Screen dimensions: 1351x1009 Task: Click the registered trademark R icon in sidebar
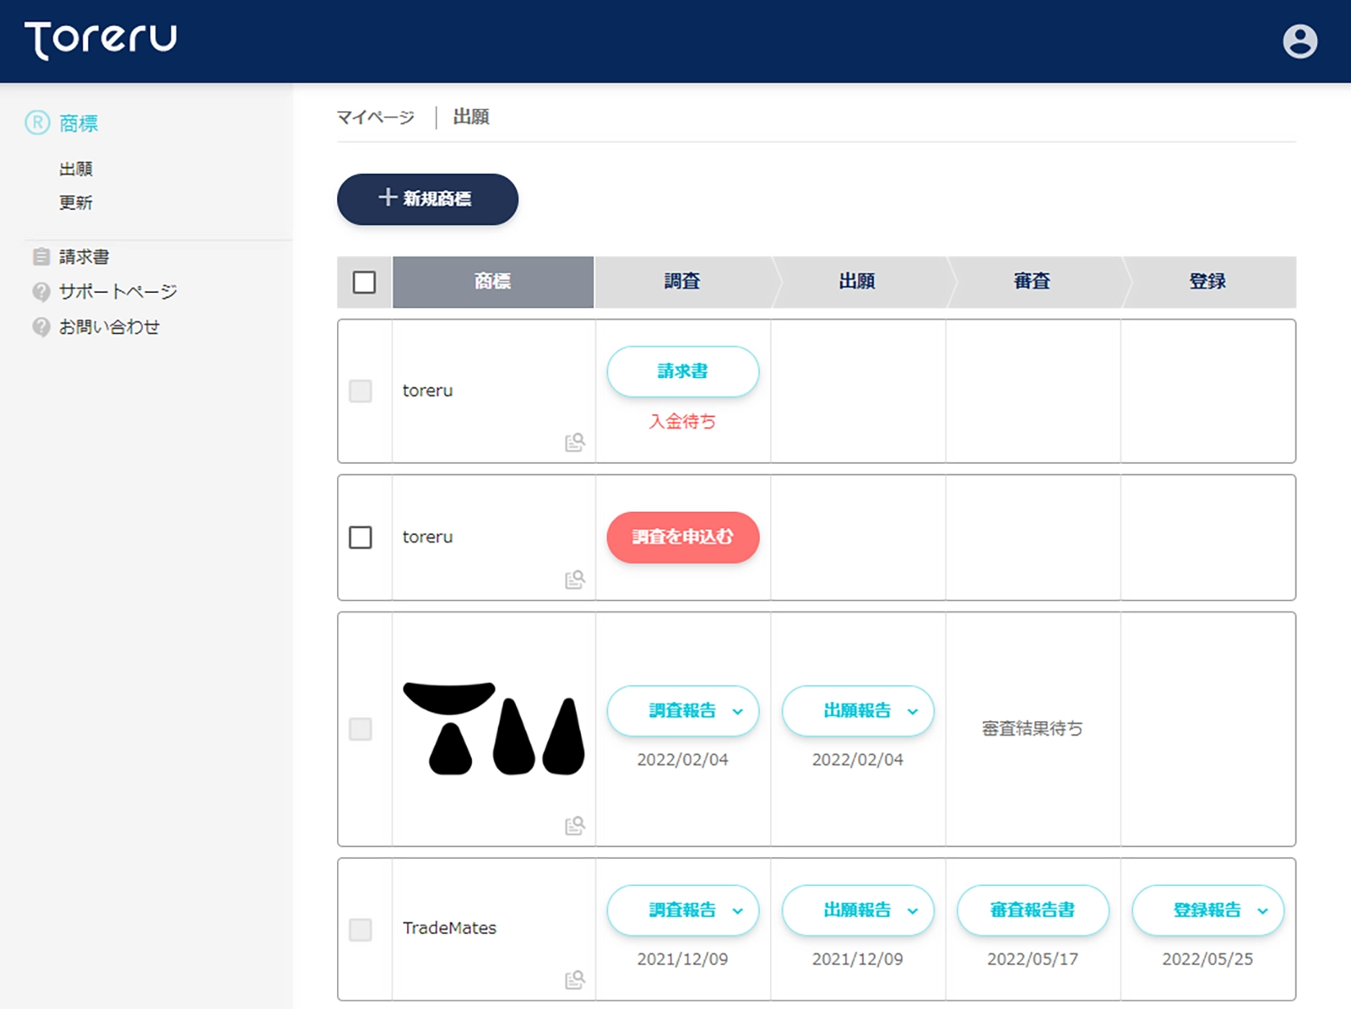point(37,123)
